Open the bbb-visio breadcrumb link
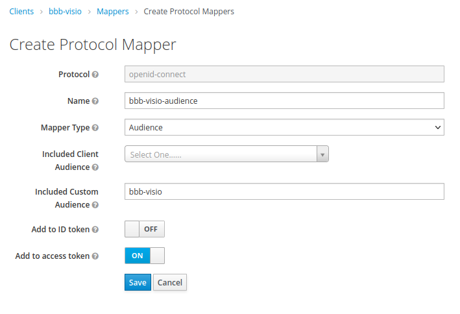Viewport: 460px width, 314px height. [65, 12]
